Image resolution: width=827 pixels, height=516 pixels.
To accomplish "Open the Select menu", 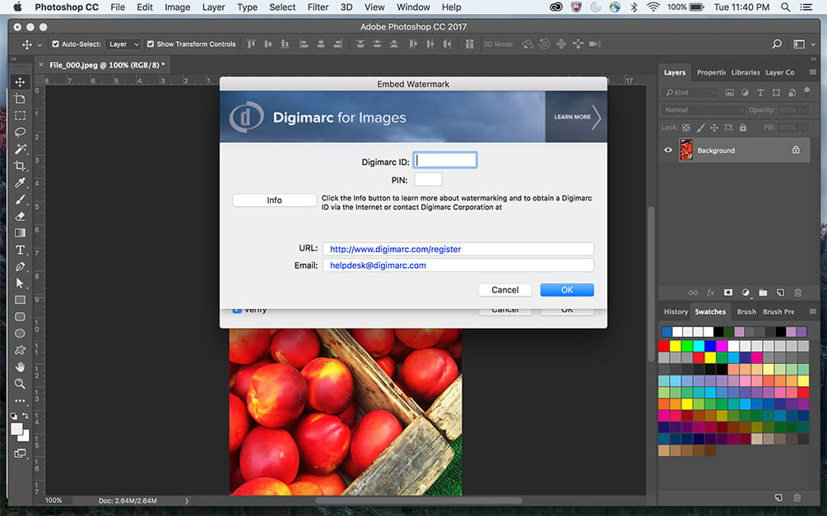I will click(282, 7).
